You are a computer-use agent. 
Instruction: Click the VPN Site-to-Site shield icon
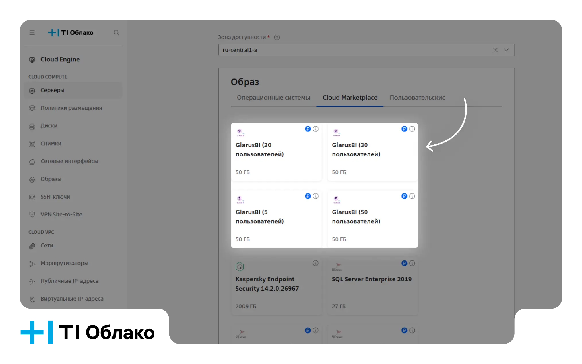coord(32,215)
